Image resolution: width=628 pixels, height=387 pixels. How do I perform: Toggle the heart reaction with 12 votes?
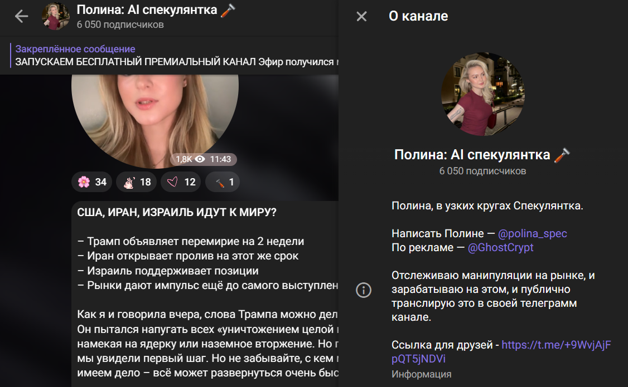coord(180,182)
